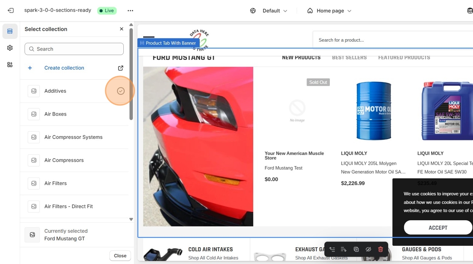This screenshot has width=473, height=264.
Task: Open the three-dot more actions menu
Action: click(130, 11)
